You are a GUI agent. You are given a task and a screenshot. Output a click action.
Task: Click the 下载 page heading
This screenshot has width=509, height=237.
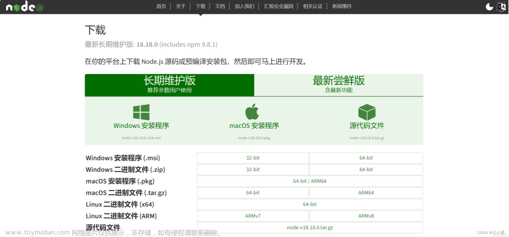(x=96, y=30)
